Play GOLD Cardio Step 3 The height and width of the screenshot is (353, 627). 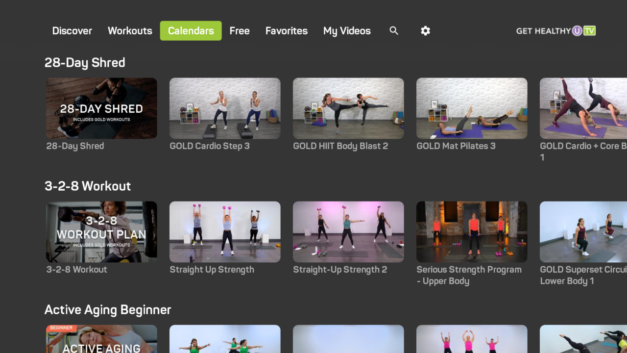tap(224, 108)
